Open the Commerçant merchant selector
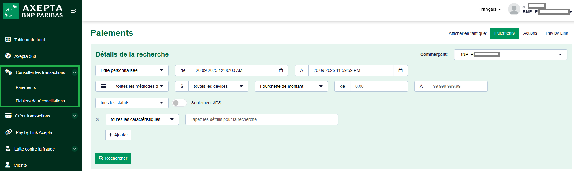 (510, 54)
